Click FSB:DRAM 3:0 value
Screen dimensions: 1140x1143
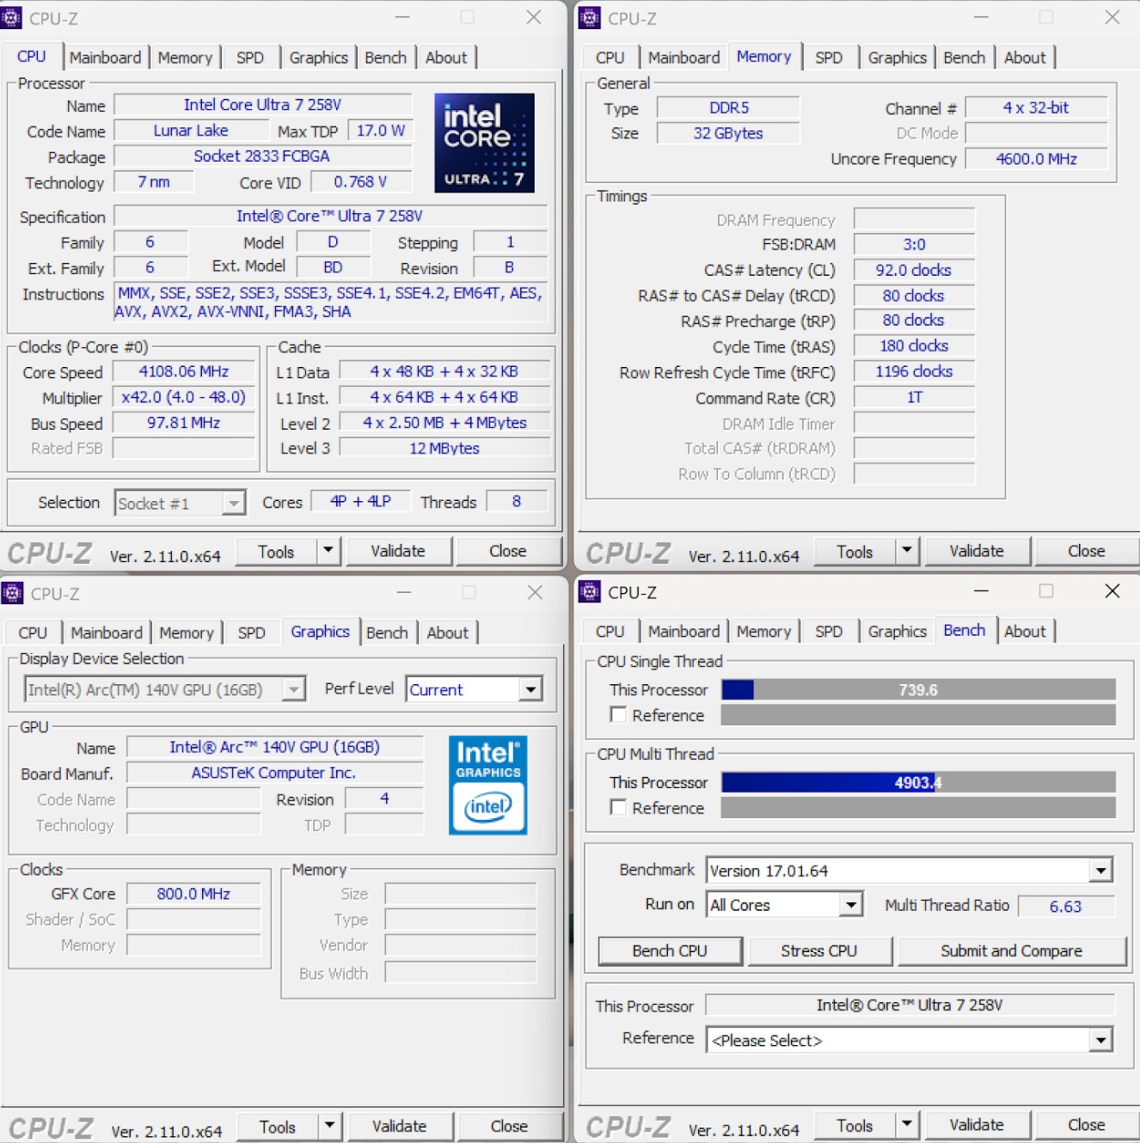pyautogui.click(x=914, y=244)
